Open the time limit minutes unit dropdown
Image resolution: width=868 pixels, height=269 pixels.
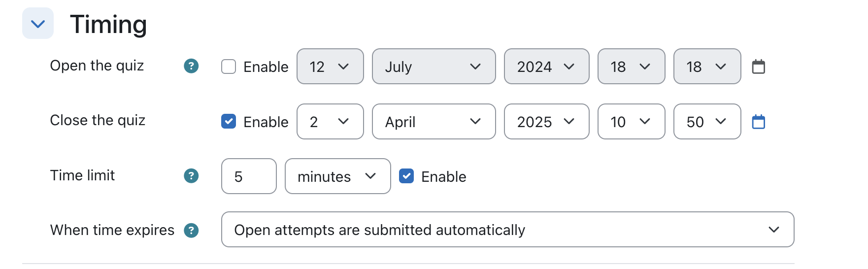tap(338, 176)
